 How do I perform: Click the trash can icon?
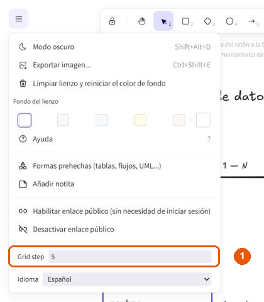pyautogui.click(x=23, y=84)
